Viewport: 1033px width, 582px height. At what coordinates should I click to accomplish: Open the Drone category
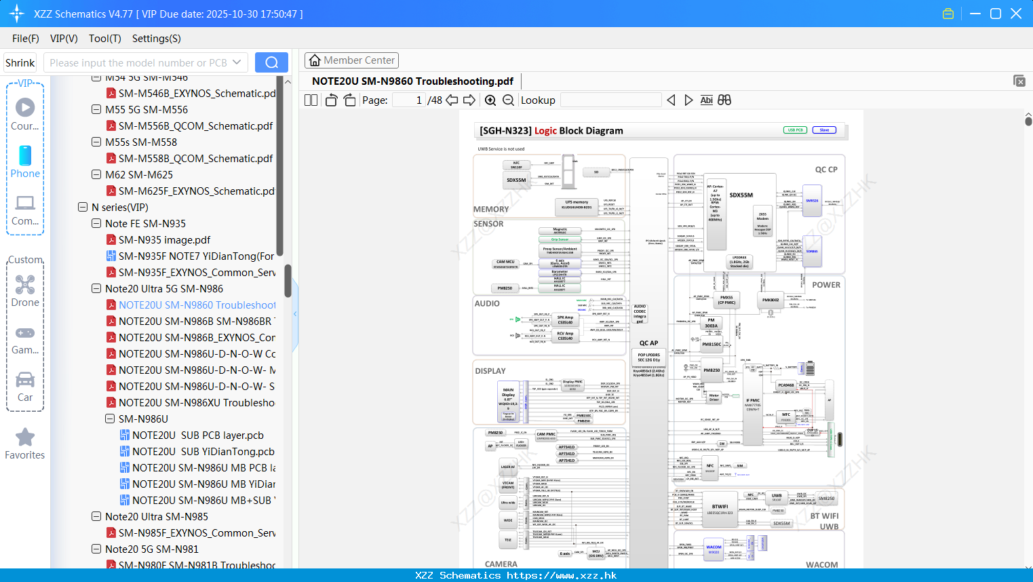(x=25, y=284)
